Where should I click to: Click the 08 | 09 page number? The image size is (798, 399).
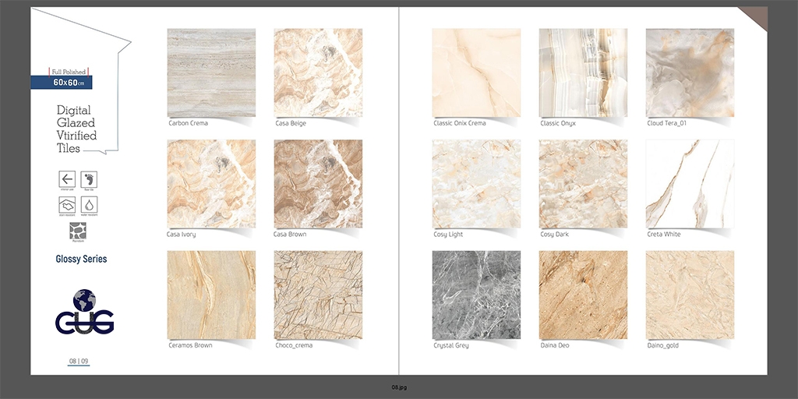point(79,361)
